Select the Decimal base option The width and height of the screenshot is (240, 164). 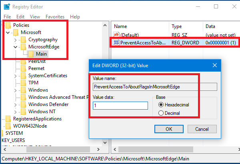coord(161,113)
